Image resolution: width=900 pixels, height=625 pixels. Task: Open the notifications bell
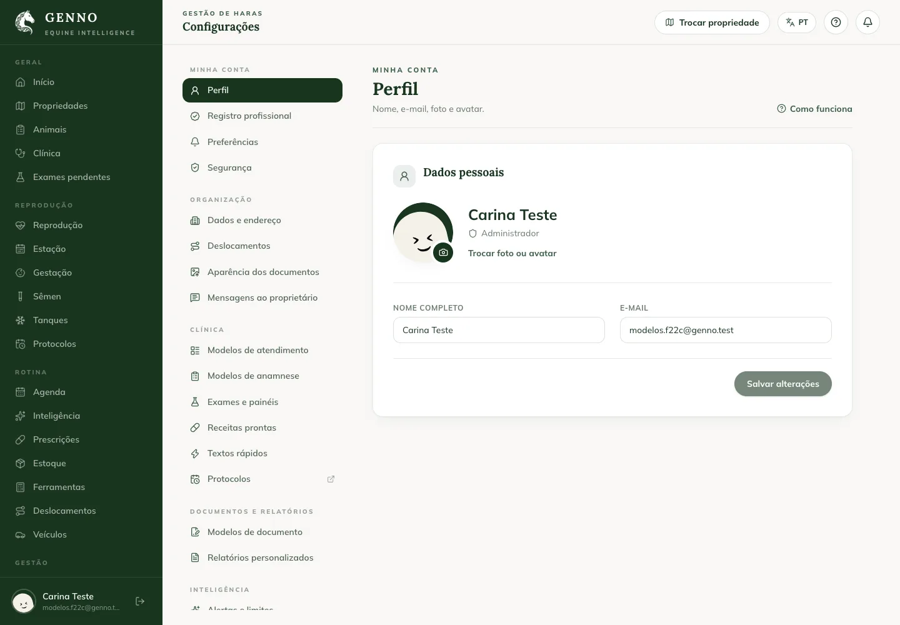click(x=867, y=22)
